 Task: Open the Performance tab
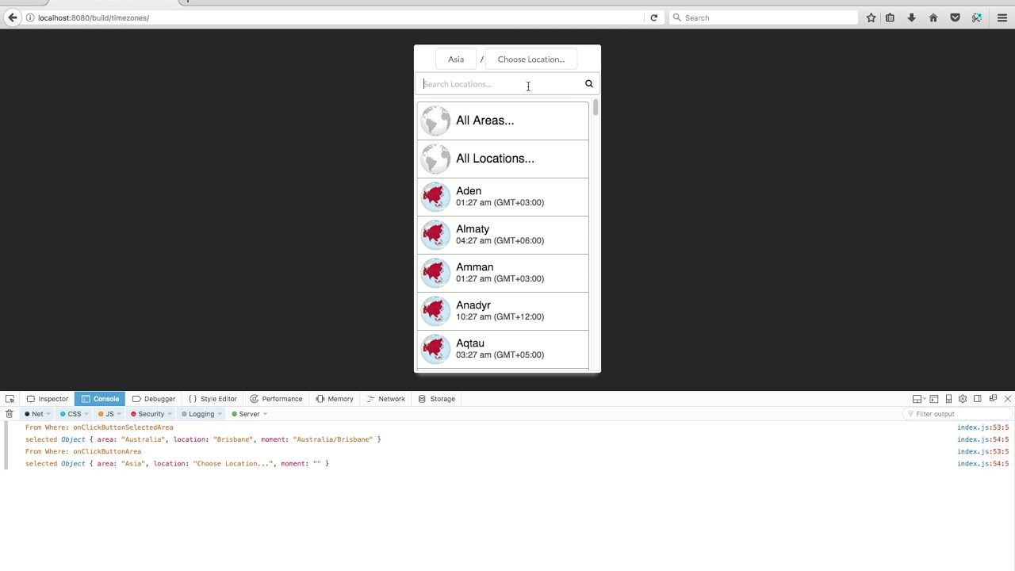(x=276, y=399)
